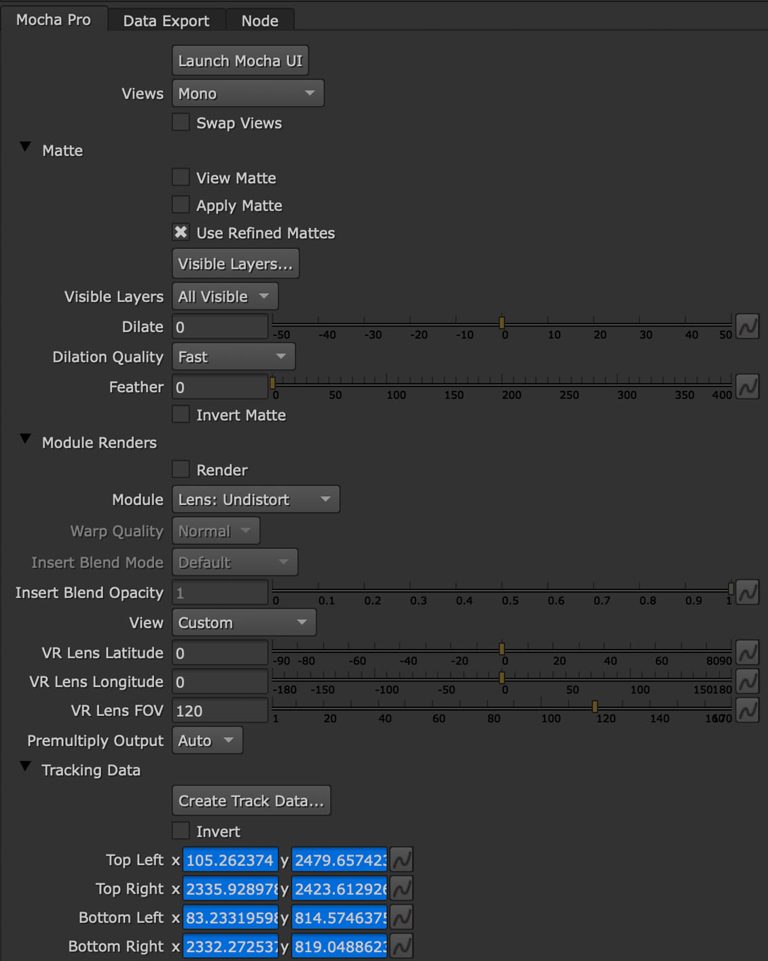Collapse the Tracking Data section
The image size is (768, 961).
coord(26,766)
